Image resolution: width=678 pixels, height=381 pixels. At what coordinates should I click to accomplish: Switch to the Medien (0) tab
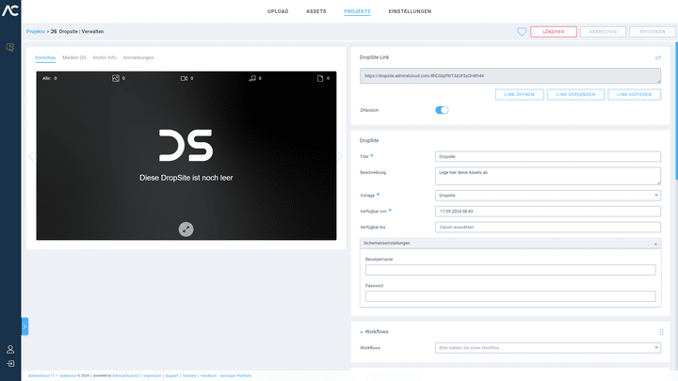point(74,57)
